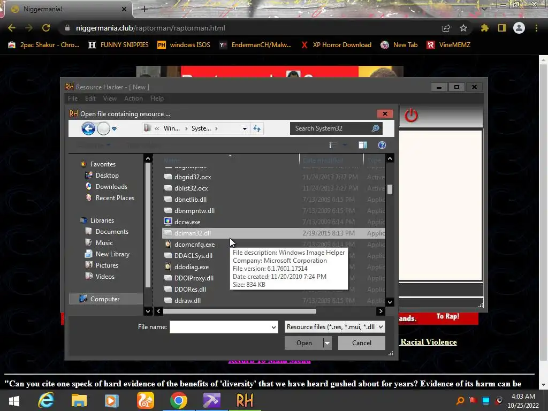Open Downloads in the Favorites list
The image size is (548, 411).
pos(111,187)
